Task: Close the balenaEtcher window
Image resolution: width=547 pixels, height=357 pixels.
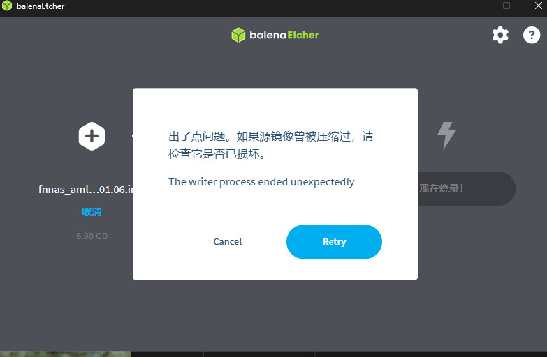Action: (x=539, y=6)
